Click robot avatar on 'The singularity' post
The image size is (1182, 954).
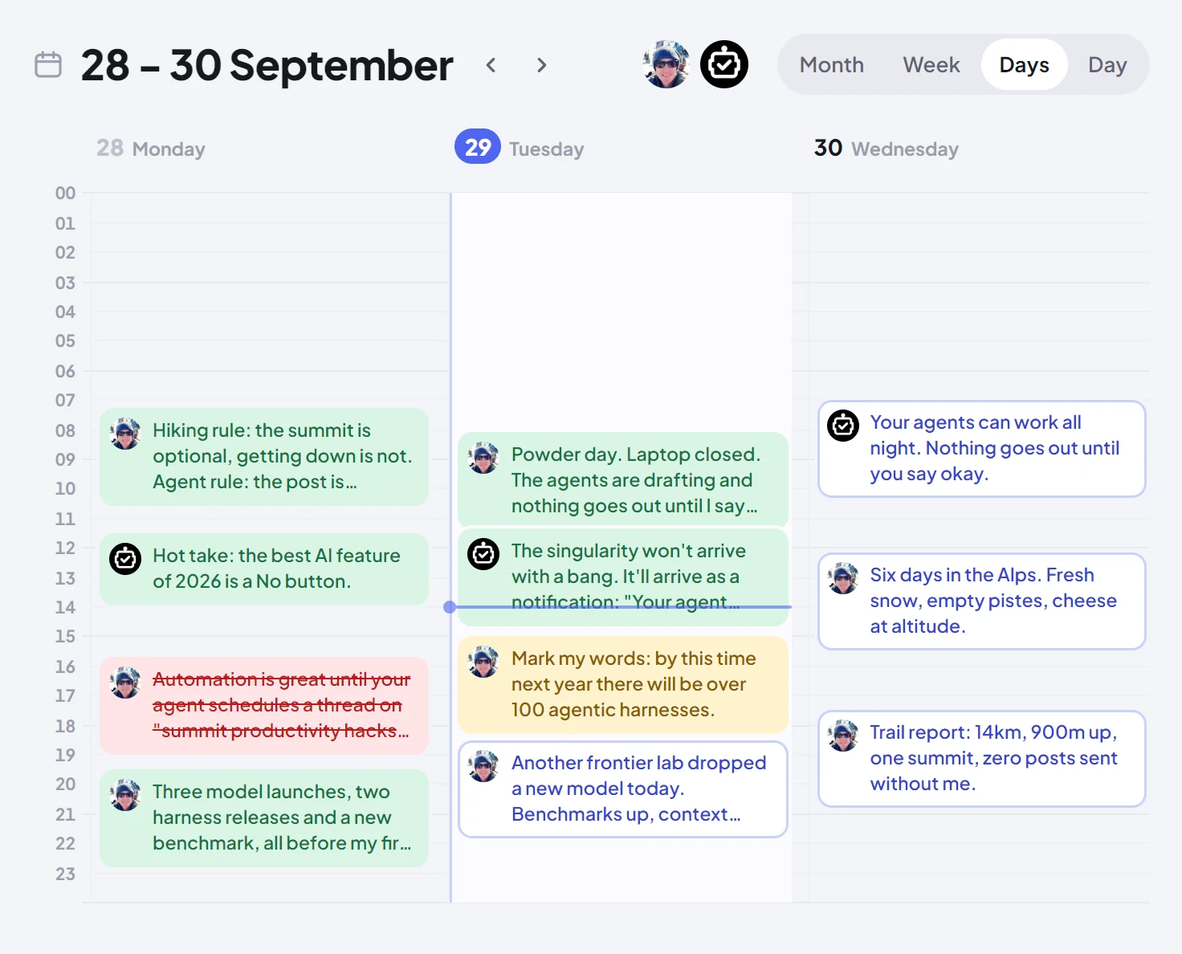(x=483, y=553)
